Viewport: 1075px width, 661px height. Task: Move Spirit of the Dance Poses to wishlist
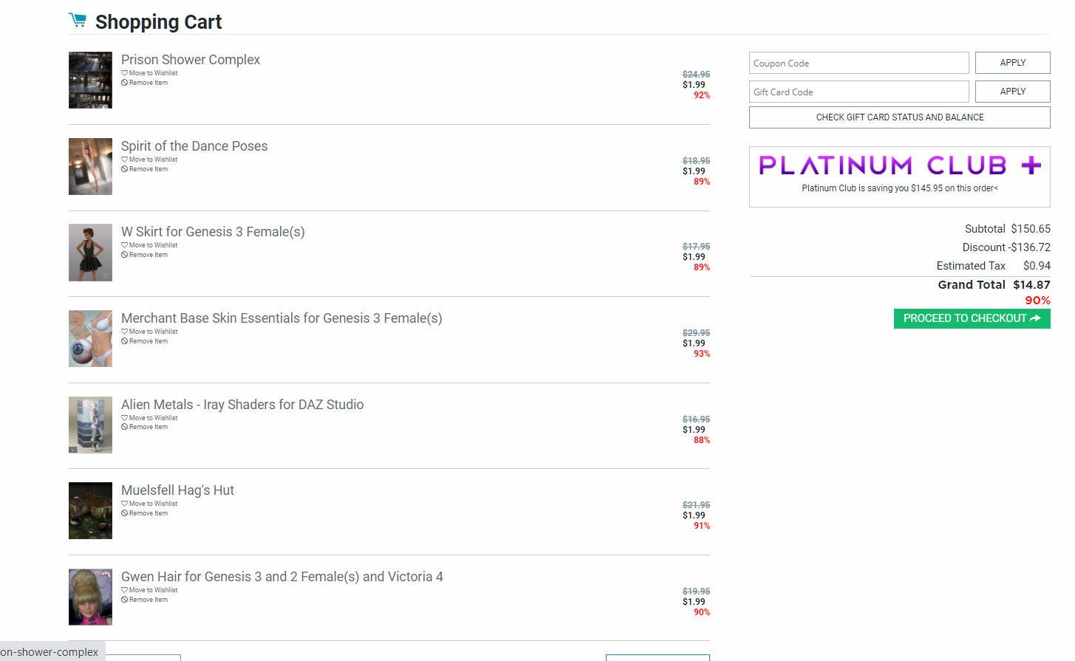click(153, 160)
